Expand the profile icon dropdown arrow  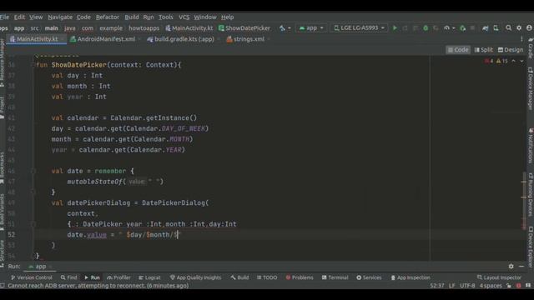(454, 28)
